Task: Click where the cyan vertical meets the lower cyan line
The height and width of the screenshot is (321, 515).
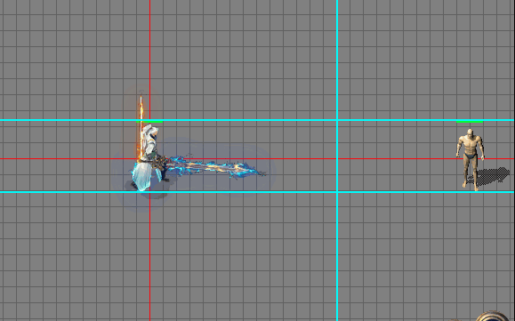Action: click(337, 192)
